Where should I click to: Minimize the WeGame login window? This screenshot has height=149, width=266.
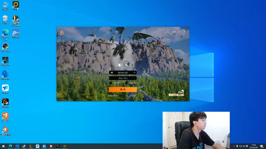(180, 32)
